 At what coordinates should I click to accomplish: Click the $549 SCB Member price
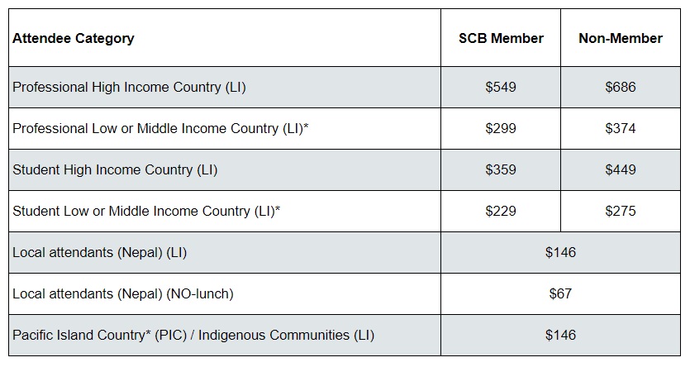[501, 87]
